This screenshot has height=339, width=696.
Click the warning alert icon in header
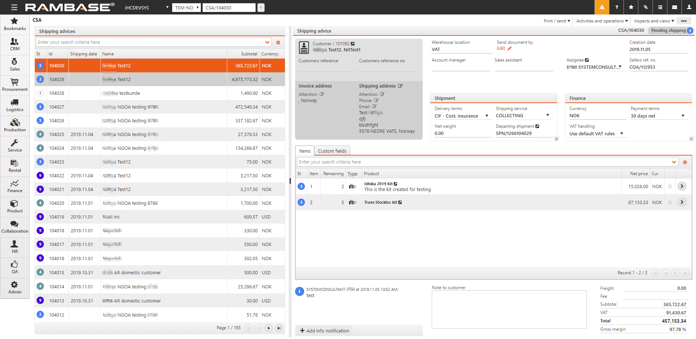[x=602, y=7]
